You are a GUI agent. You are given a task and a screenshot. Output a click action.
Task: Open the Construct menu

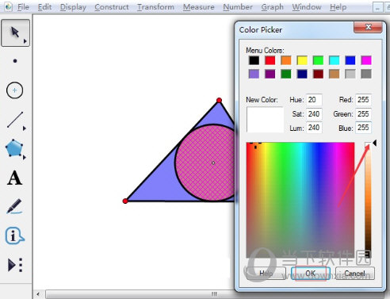pos(112,7)
